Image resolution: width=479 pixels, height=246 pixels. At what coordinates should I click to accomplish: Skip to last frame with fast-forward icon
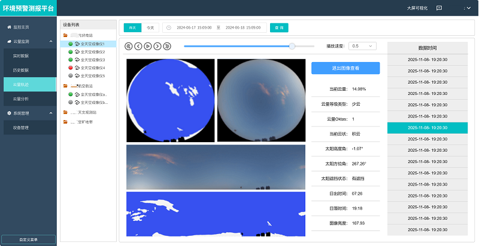pyautogui.click(x=167, y=46)
